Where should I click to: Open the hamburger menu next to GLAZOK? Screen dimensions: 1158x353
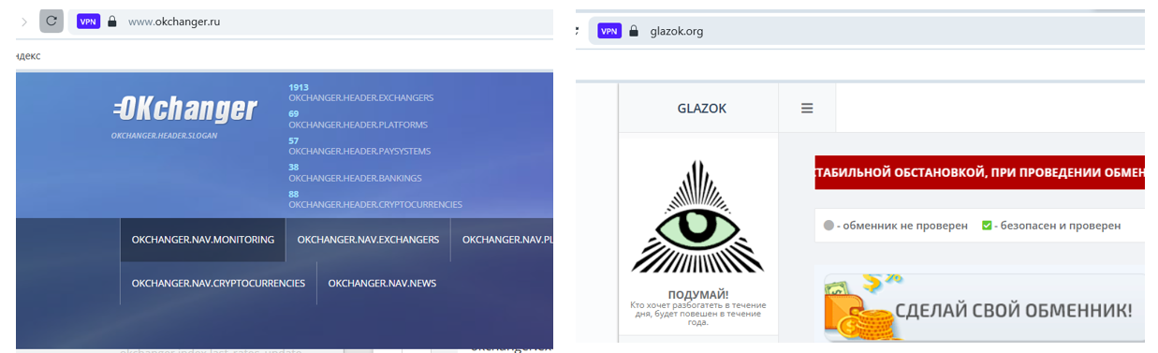(807, 109)
